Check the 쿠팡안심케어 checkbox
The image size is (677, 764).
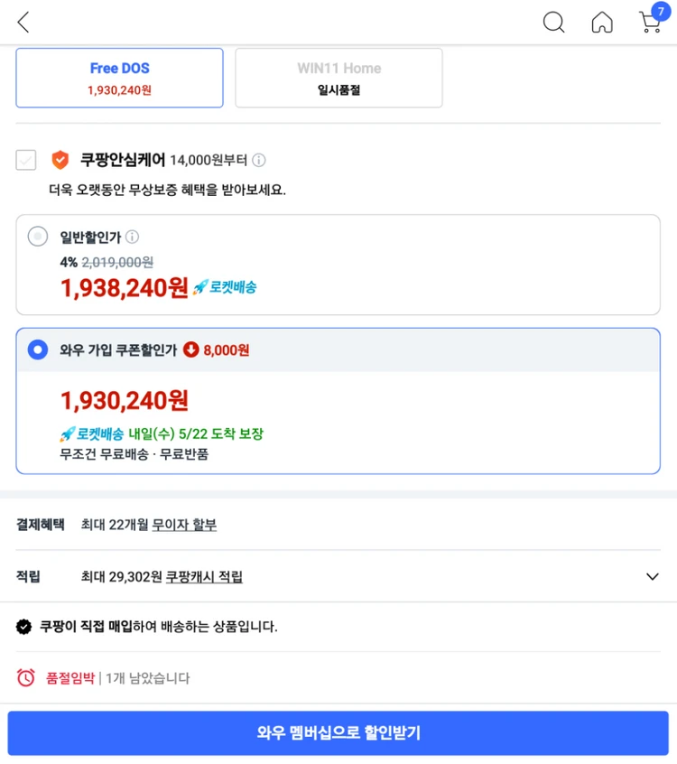26,160
